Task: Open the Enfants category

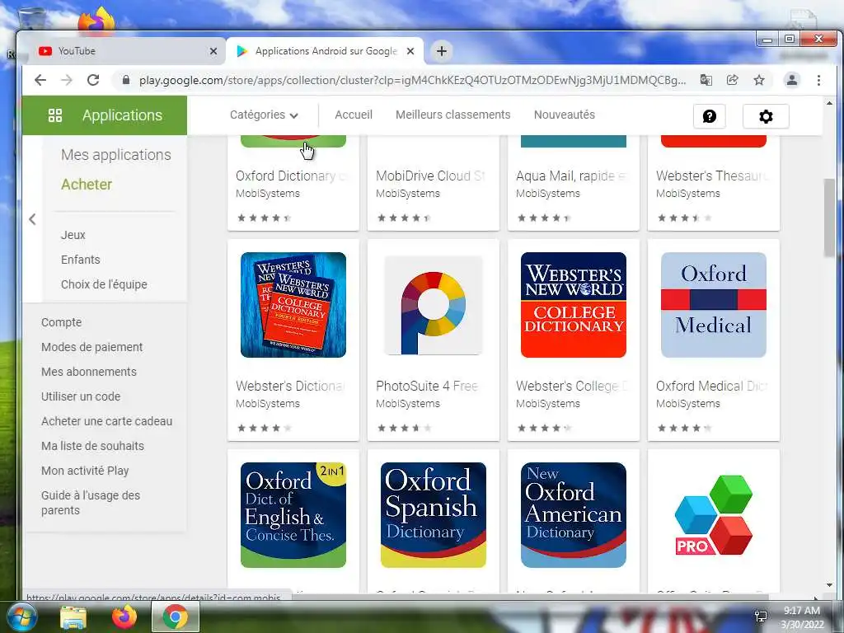Action: [80, 260]
